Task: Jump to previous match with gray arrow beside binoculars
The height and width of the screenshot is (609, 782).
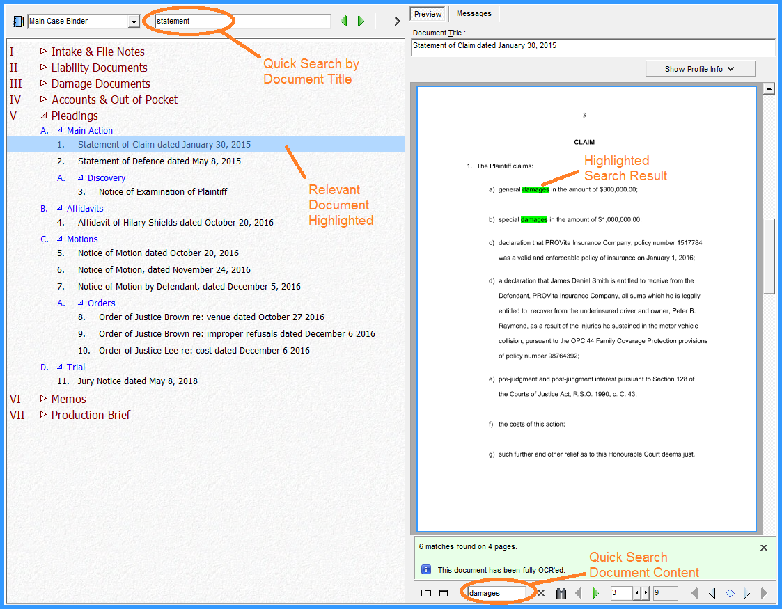Action: 579,593
